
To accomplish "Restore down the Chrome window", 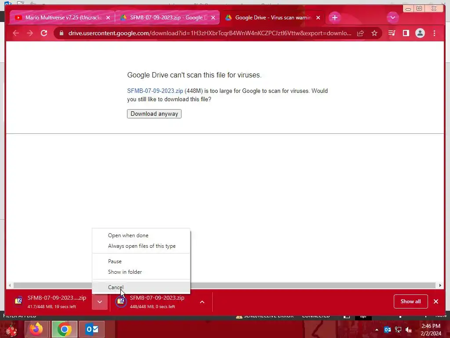I will 419,9.
